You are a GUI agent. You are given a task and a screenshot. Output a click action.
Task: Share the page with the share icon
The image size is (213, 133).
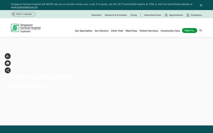click(8, 70)
